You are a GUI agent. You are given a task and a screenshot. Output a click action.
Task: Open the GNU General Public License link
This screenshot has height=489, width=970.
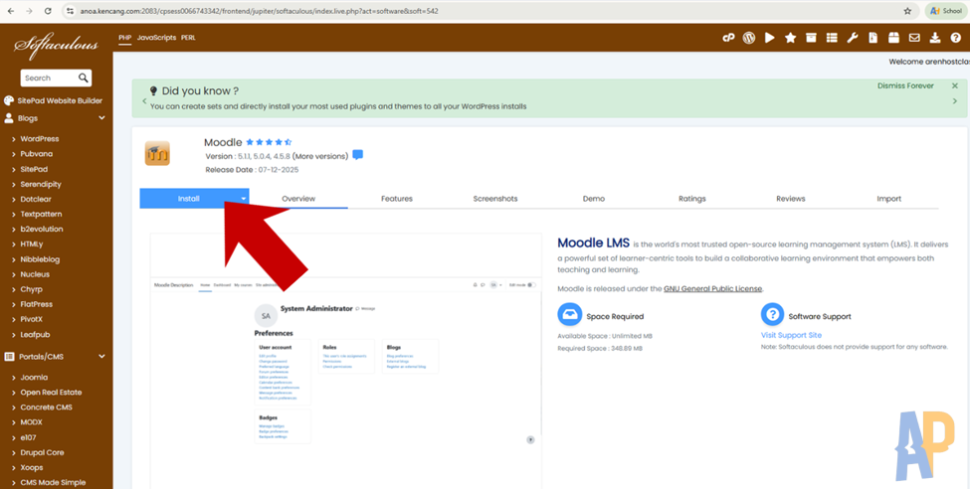click(x=712, y=288)
